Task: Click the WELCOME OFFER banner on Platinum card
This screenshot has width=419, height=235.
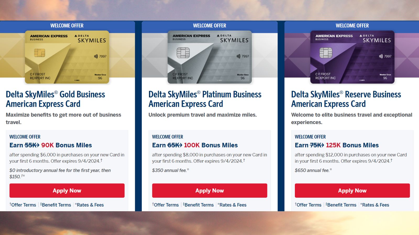Action: [x=210, y=26]
